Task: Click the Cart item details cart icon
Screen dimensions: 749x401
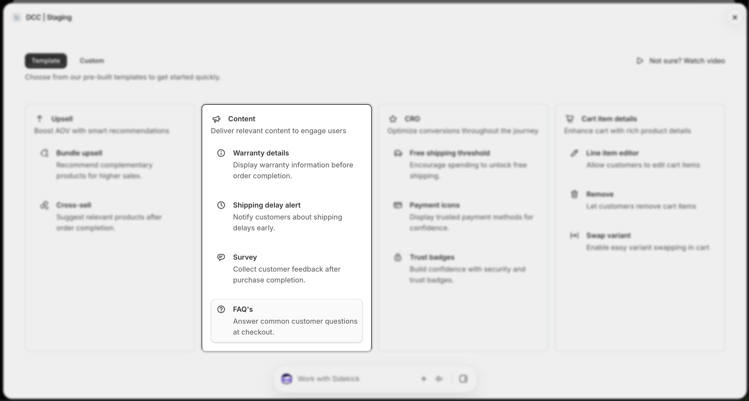Action: (570, 119)
